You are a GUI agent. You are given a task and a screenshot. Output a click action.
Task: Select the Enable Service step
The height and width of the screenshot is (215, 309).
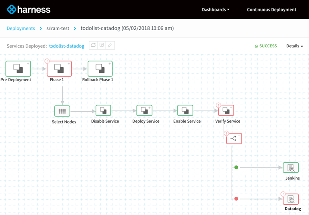click(185, 110)
